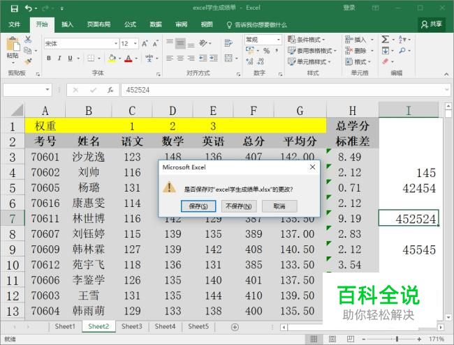Open the 条件格式 dropdown

(307, 40)
